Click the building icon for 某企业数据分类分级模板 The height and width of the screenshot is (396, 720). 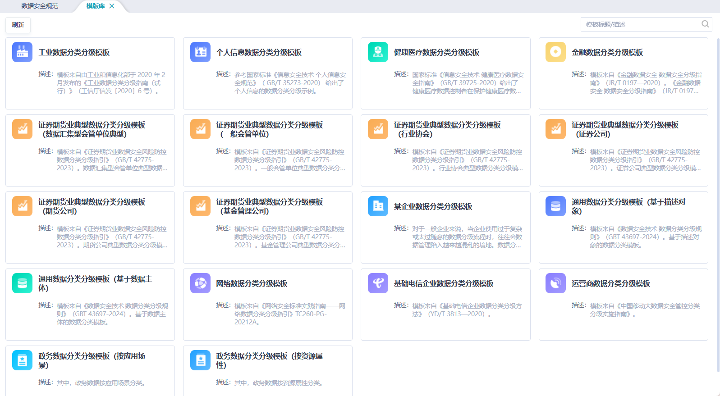tap(378, 206)
